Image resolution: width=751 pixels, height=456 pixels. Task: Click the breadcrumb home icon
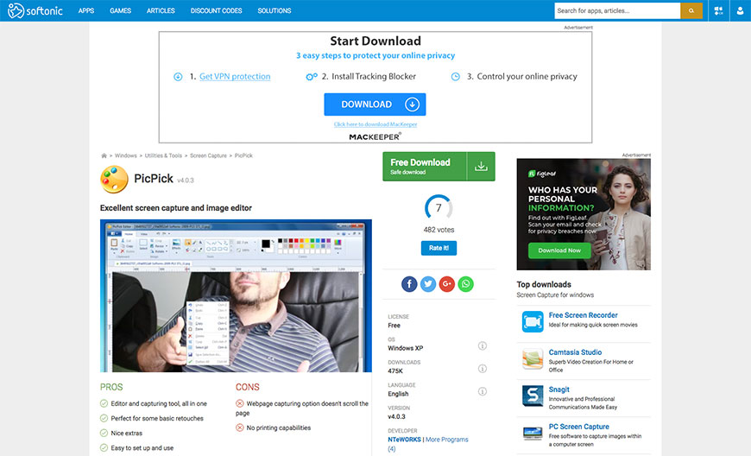tap(104, 156)
